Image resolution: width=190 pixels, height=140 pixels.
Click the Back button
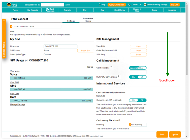click(162, 134)
